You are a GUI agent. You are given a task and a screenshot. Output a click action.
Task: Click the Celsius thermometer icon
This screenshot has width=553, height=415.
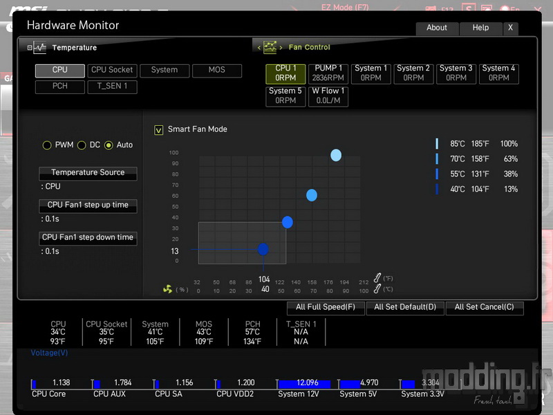point(377,288)
